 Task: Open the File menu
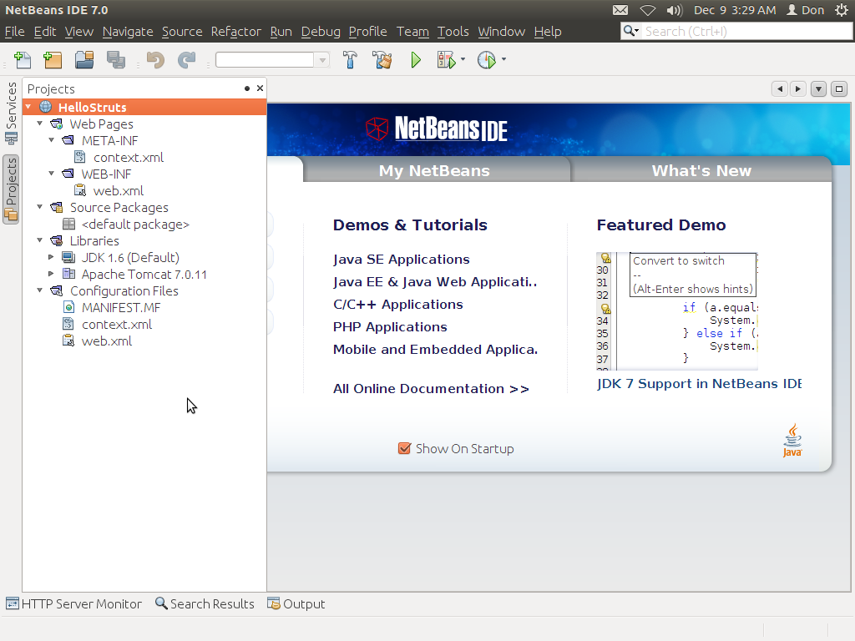pyautogui.click(x=15, y=32)
